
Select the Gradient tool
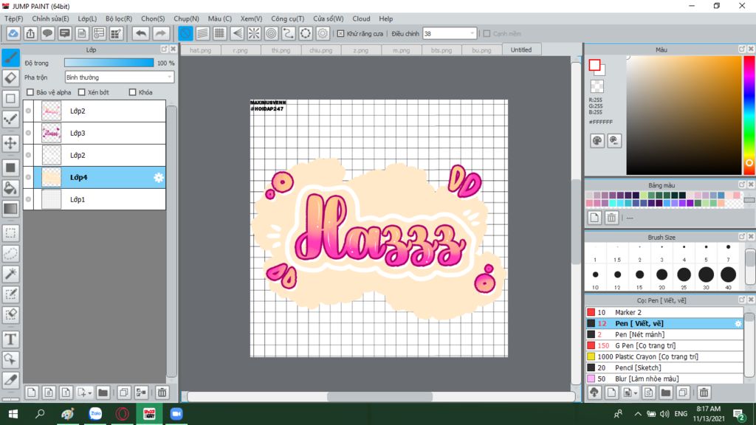point(10,209)
